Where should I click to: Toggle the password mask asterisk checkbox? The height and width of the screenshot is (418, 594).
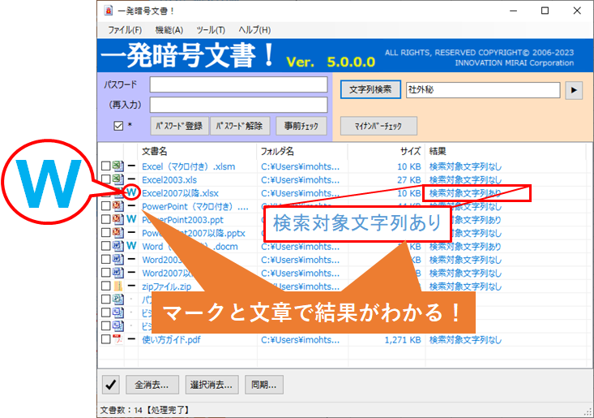coord(118,126)
